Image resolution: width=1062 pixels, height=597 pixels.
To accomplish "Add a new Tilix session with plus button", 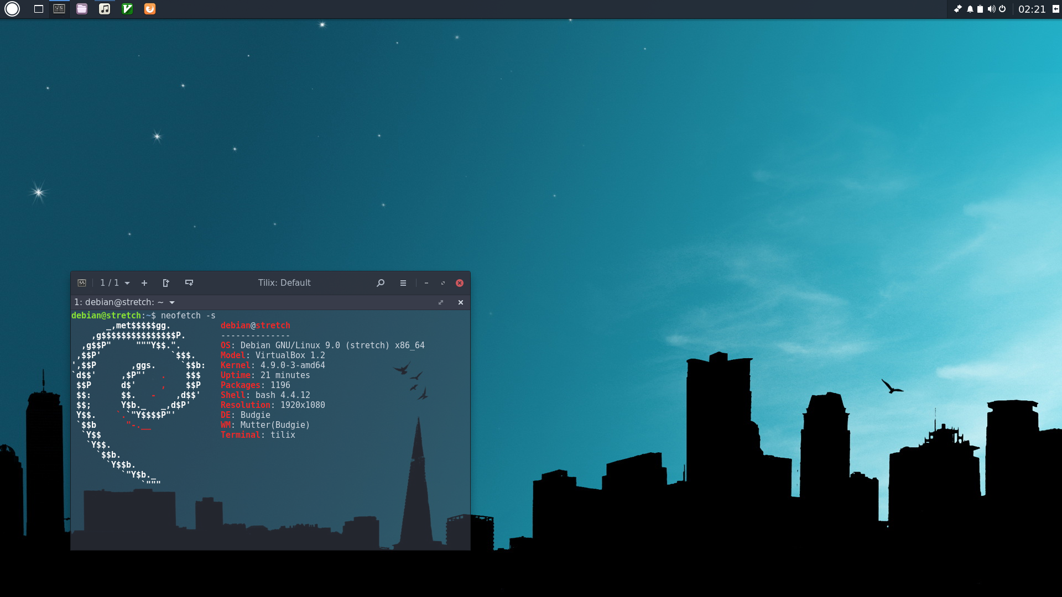I will pos(144,283).
